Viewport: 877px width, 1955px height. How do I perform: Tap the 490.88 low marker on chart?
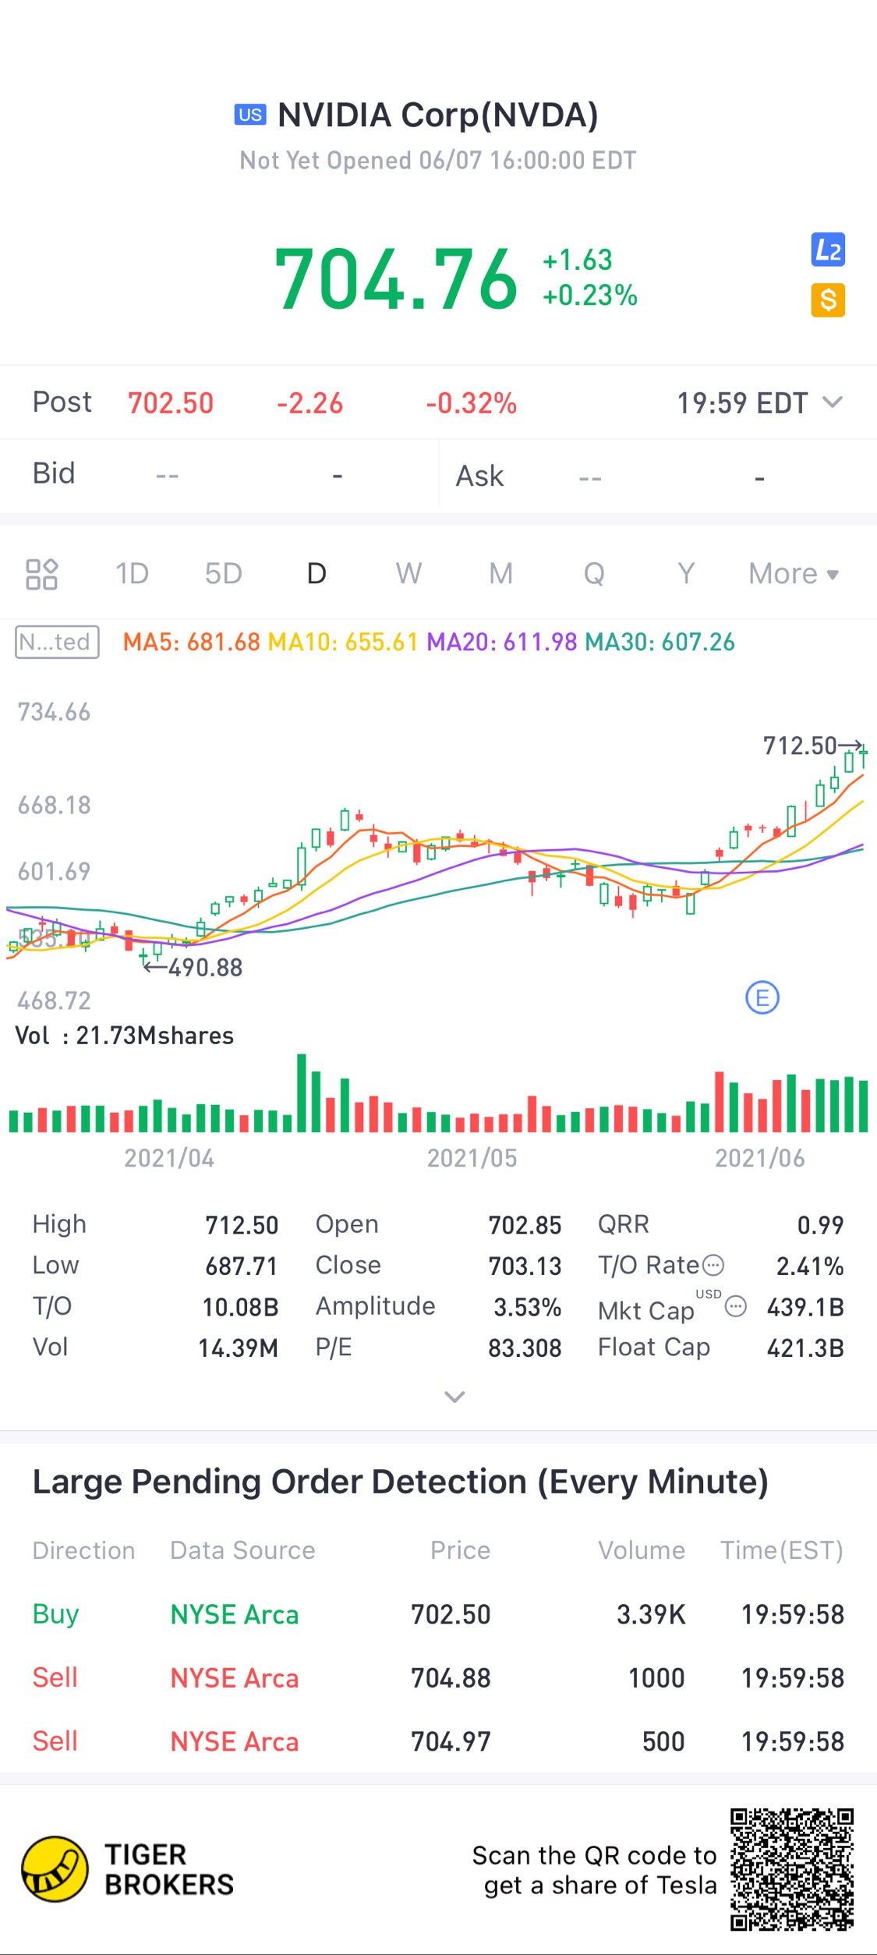point(205,968)
